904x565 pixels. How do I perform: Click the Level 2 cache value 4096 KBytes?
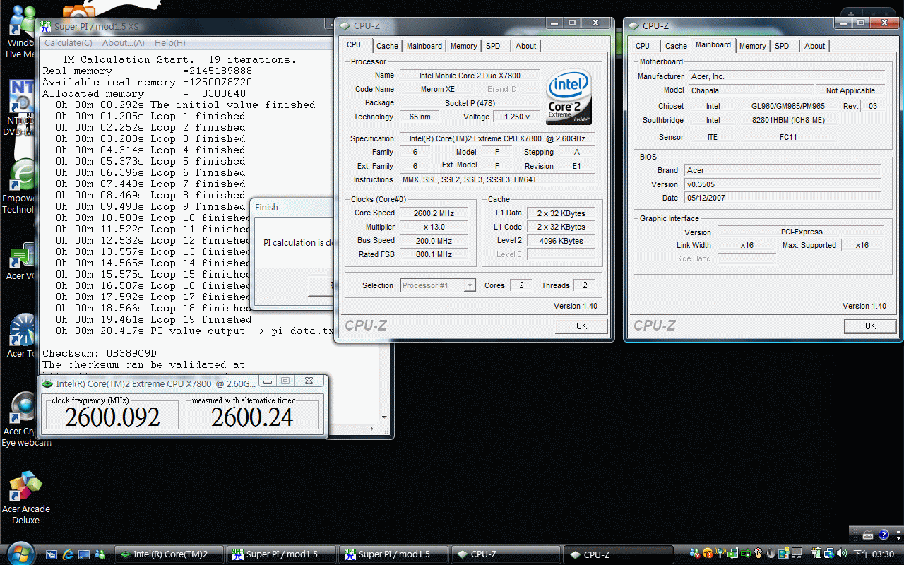[561, 241]
